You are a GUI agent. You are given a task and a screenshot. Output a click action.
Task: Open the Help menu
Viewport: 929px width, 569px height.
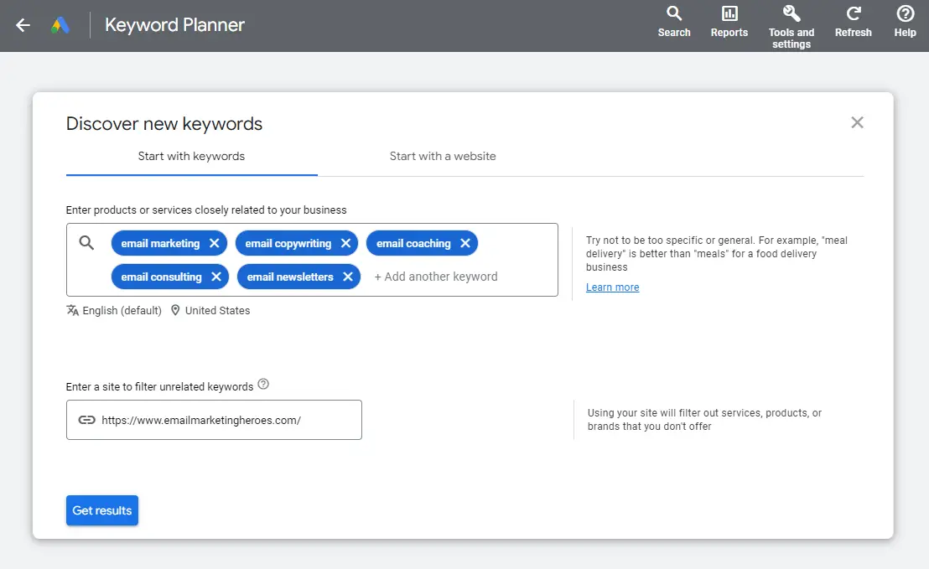coord(905,22)
